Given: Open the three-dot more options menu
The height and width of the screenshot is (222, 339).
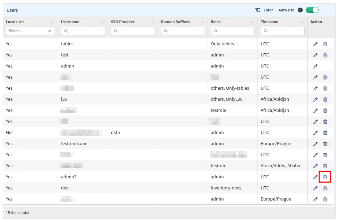Looking at the screenshot, I should pos(327,10).
